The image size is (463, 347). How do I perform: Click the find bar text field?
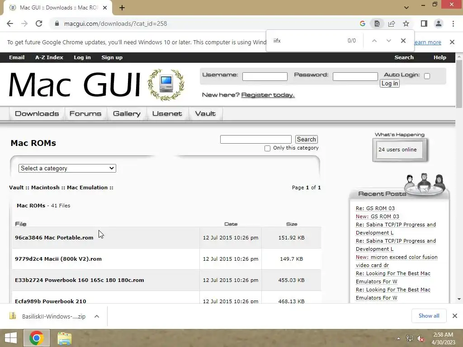pos(307,41)
